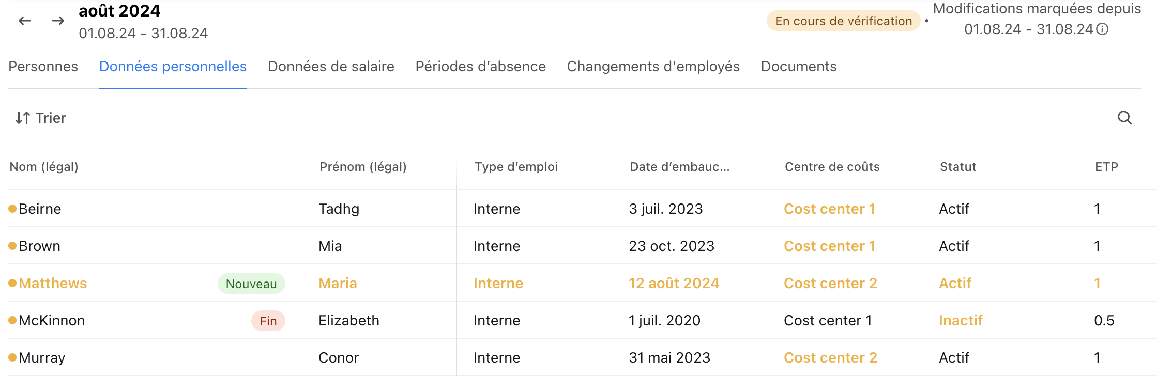Go to next month with right arrow
The image size is (1157, 376).
58,21
